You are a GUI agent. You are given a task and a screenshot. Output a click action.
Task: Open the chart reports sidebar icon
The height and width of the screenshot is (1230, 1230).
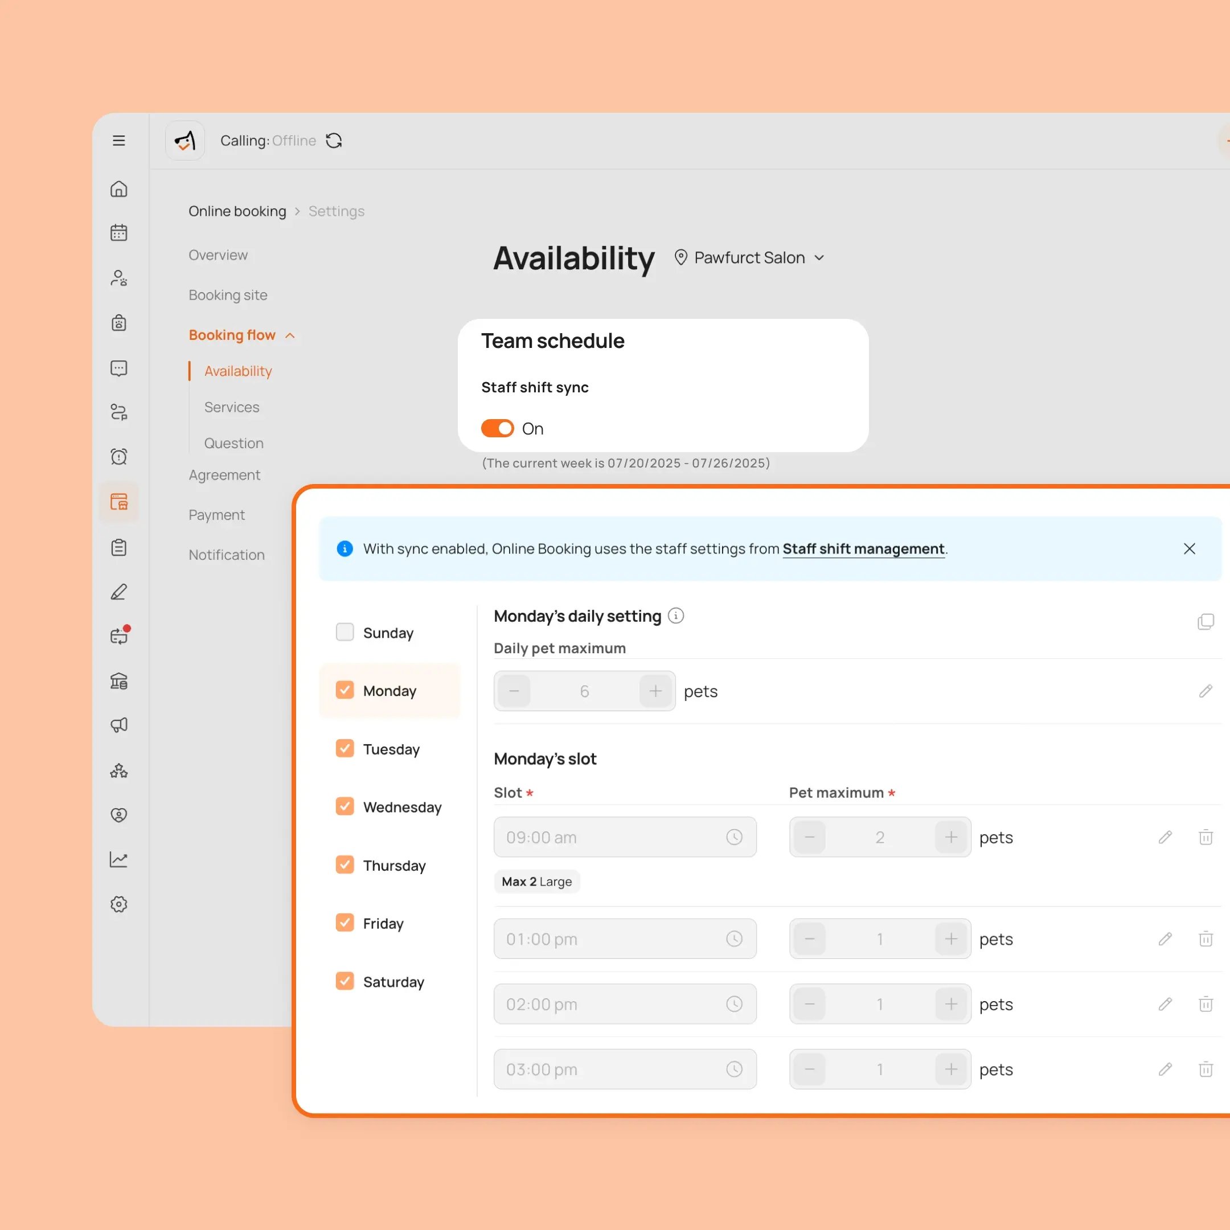pos(119,860)
